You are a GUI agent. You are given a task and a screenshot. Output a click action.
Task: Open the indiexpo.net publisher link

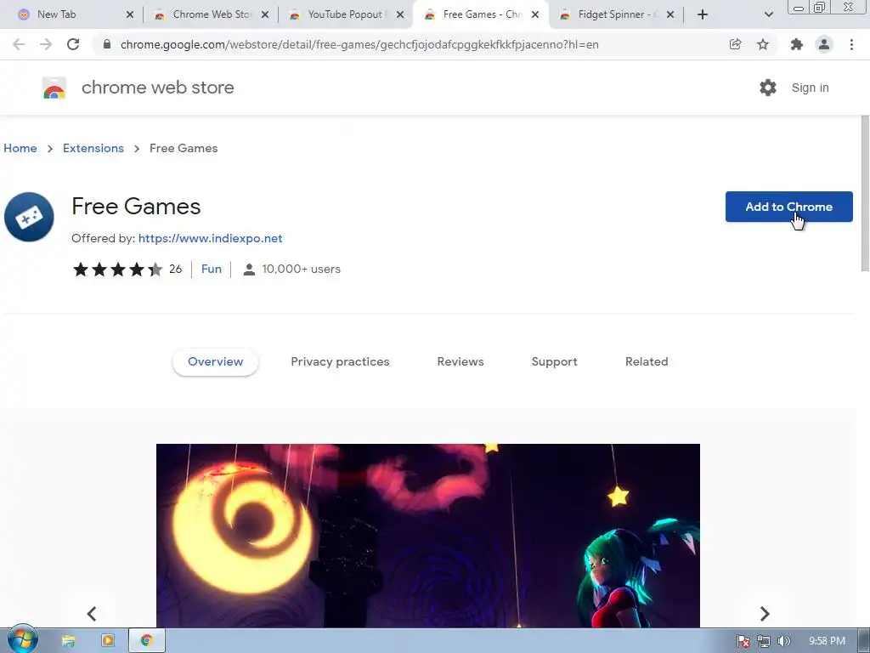[x=211, y=238]
